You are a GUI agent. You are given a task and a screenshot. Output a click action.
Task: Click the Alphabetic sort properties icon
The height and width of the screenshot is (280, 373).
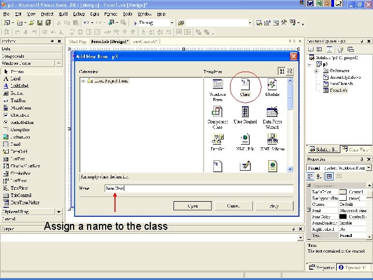319,176
